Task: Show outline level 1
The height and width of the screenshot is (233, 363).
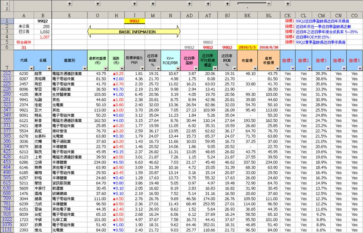Action: (7, 4)
